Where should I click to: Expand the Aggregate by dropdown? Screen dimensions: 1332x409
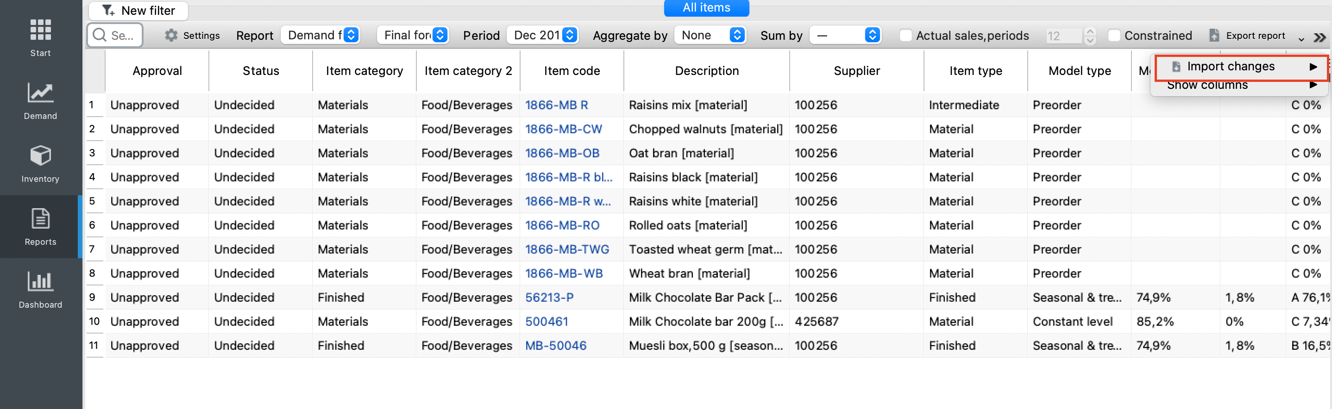click(x=710, y=35)
